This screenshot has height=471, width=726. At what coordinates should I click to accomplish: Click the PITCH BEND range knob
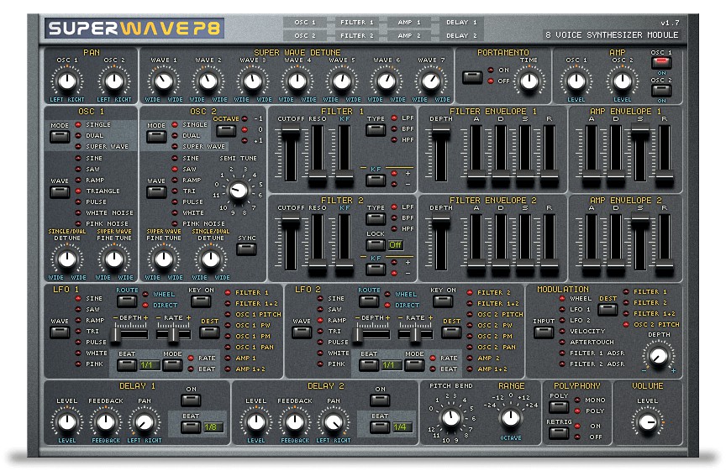[x=451, y=418]
